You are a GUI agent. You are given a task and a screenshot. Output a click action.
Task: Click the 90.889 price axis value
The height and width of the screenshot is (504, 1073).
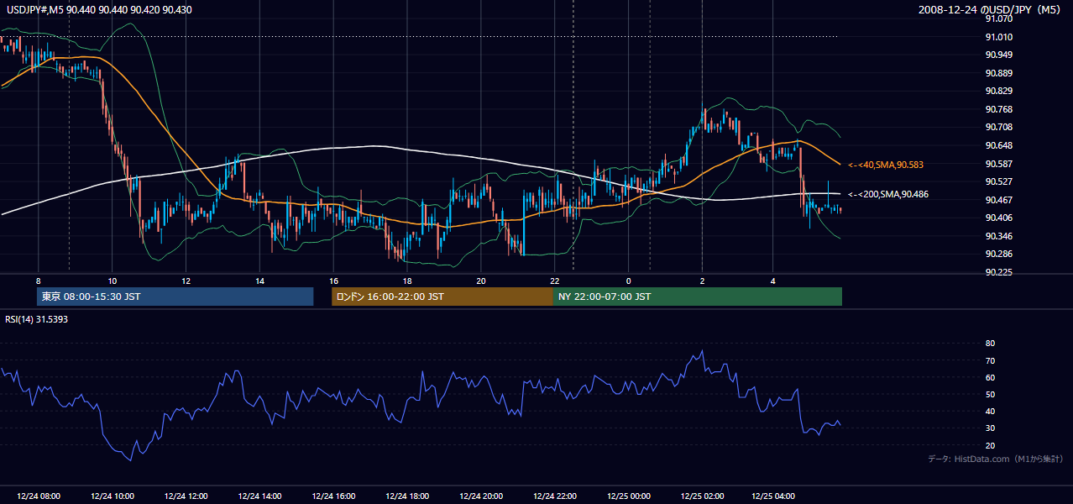[999, 73]
